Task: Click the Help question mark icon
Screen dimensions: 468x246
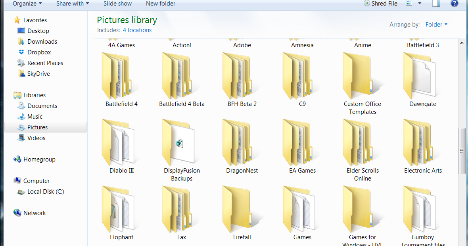Action: [454, 3]
